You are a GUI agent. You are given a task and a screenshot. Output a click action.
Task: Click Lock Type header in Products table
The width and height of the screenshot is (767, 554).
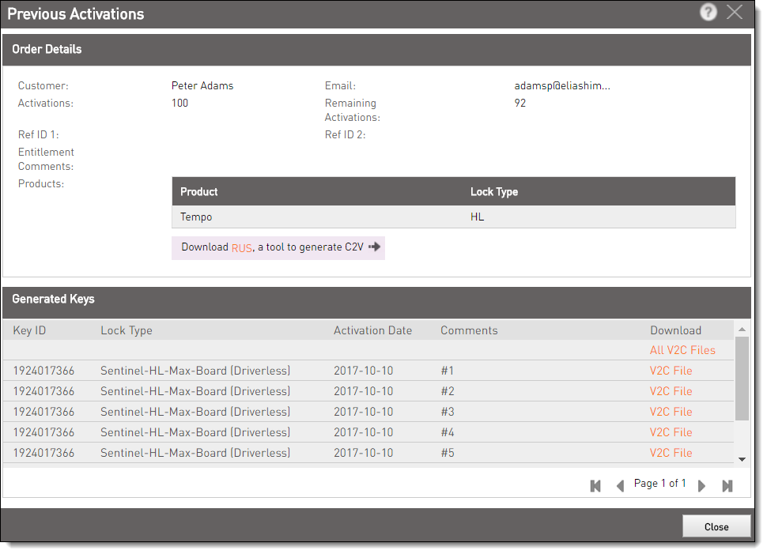(x=494, y=192)
